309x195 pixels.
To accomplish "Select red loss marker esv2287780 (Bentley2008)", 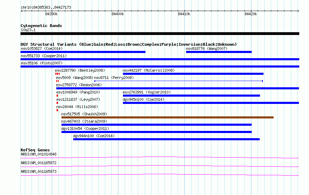I will pyautogui.click(x=57, y=74).
